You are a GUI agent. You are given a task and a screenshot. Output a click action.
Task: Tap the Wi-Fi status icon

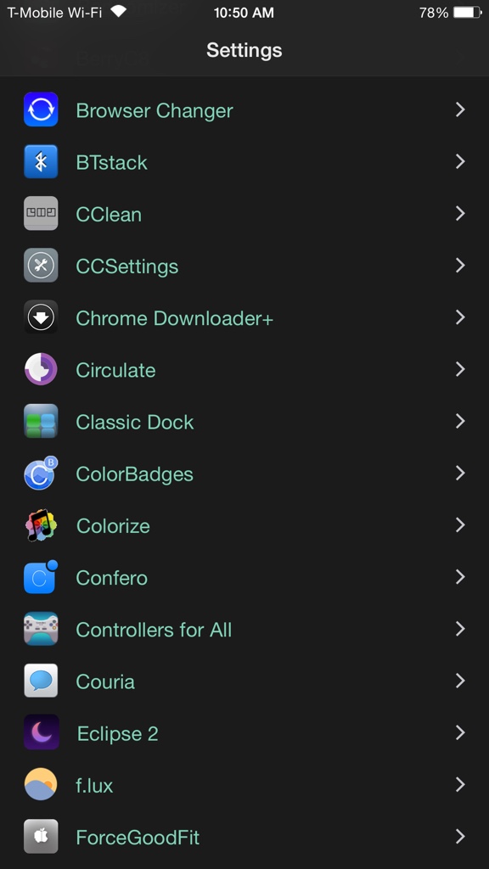point(119,11)
